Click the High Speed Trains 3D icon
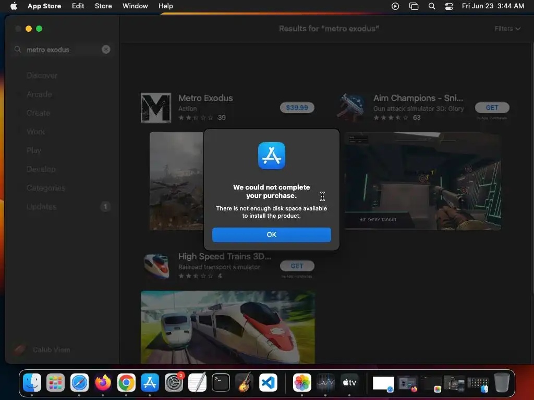The image size is (534, 400). point(156,266)
